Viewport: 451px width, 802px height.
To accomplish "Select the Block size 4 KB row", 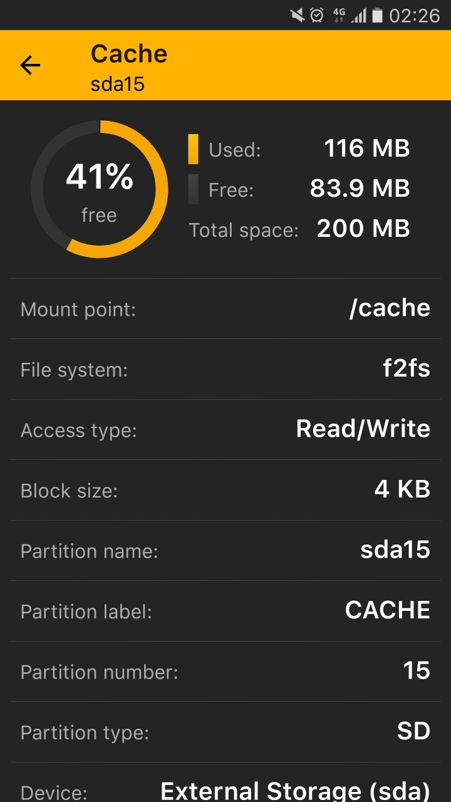I will (225, 490).
